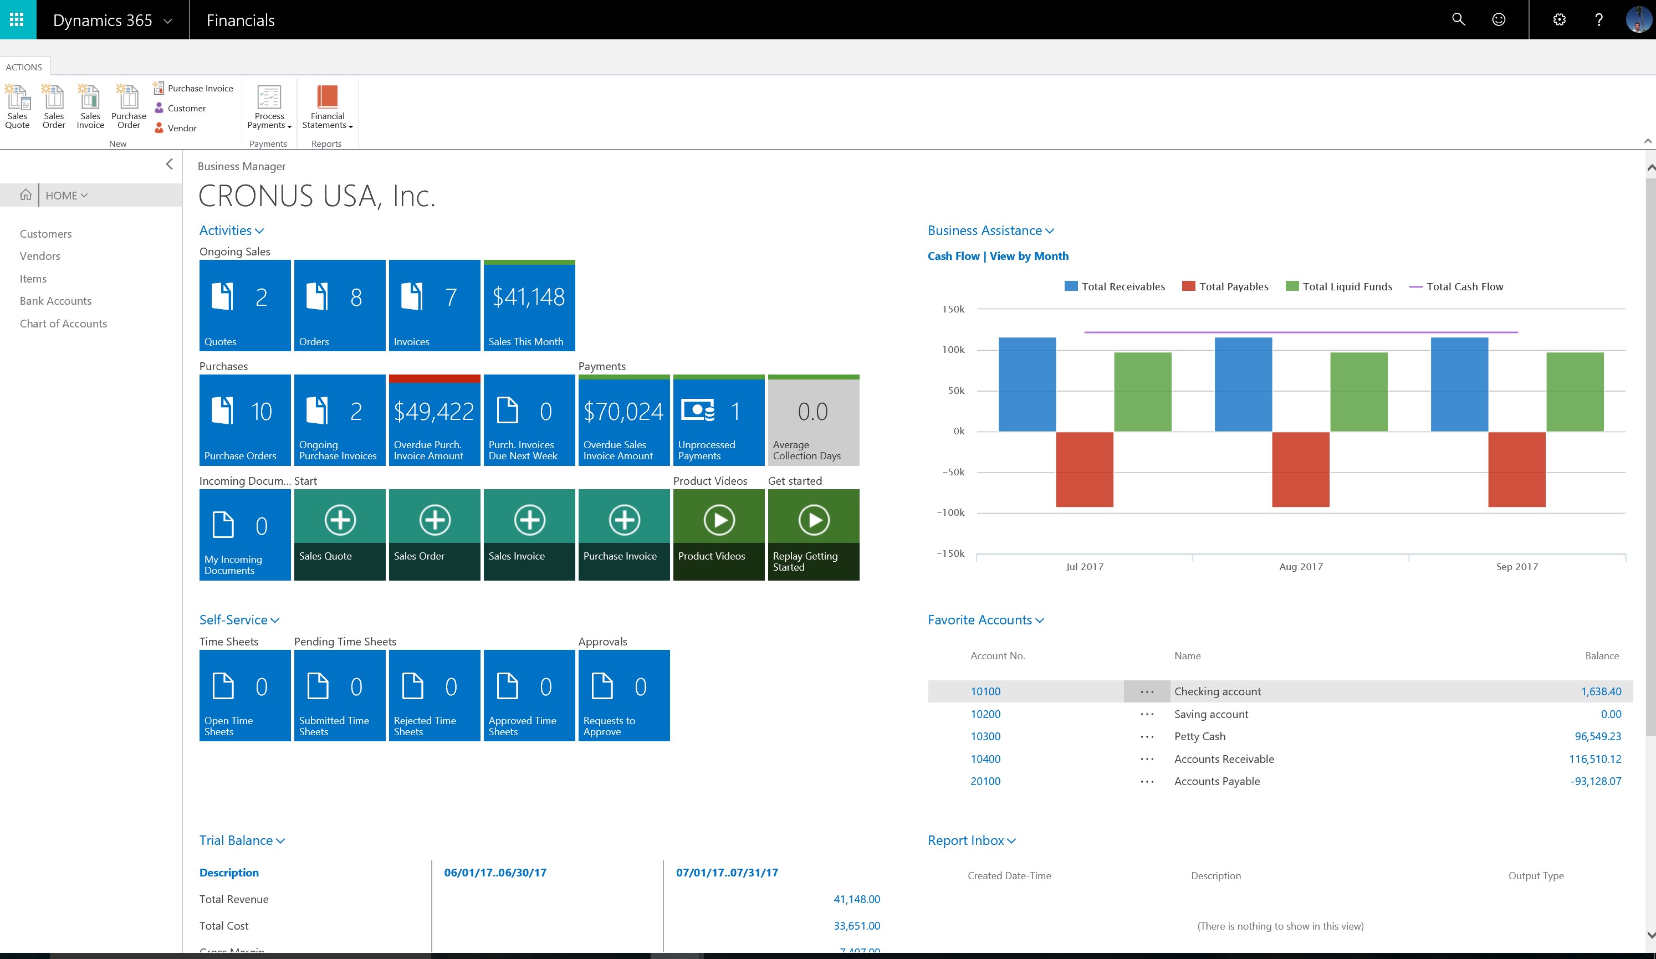Open the Financial Statements dropdown
The image size is (1656, 959).
[327, 109]
